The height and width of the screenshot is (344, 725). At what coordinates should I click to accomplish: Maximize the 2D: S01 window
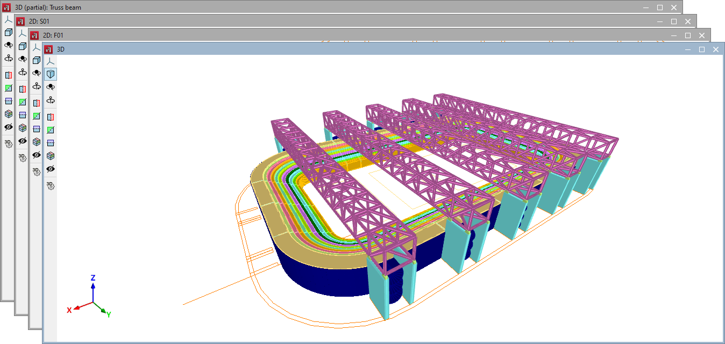(673, 21)
